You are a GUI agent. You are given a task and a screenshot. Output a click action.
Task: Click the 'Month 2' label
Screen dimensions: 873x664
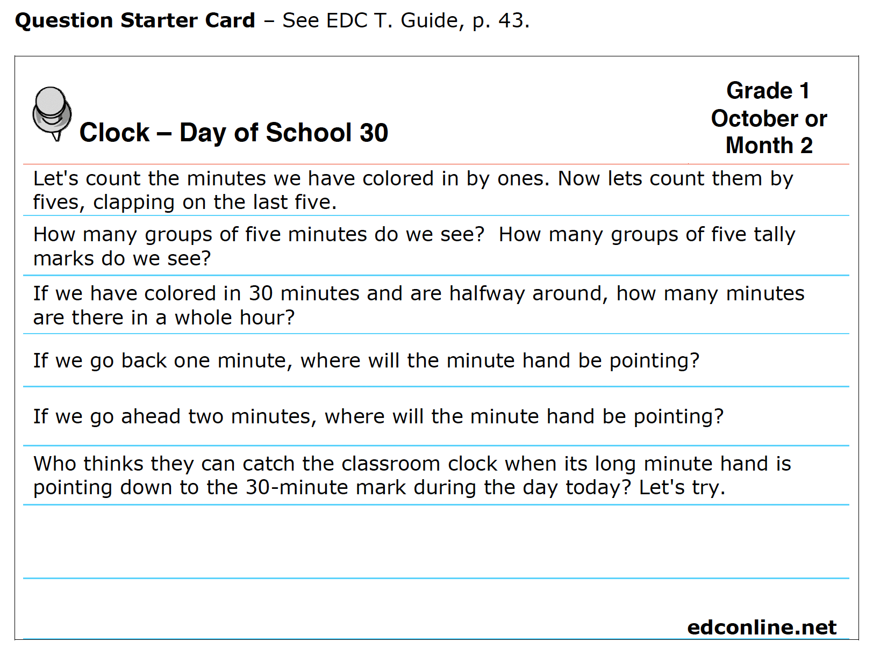point(769,146)
